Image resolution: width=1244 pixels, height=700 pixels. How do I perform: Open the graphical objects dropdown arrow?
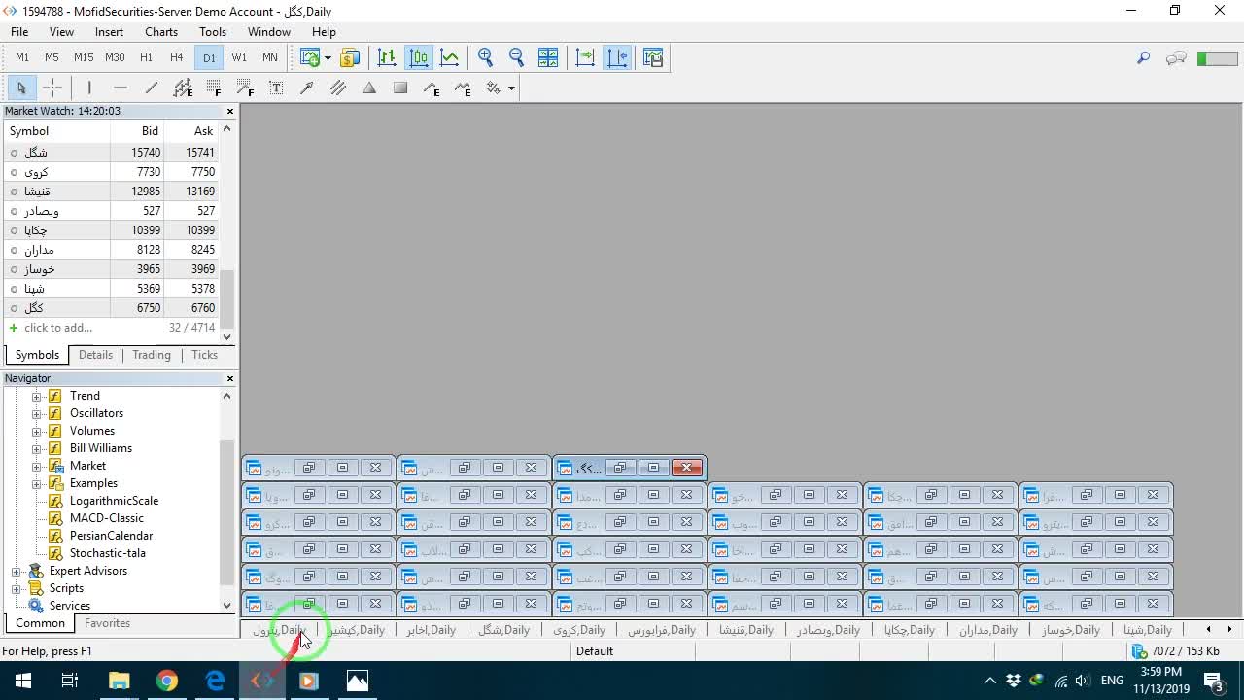(x=511, y=88)
